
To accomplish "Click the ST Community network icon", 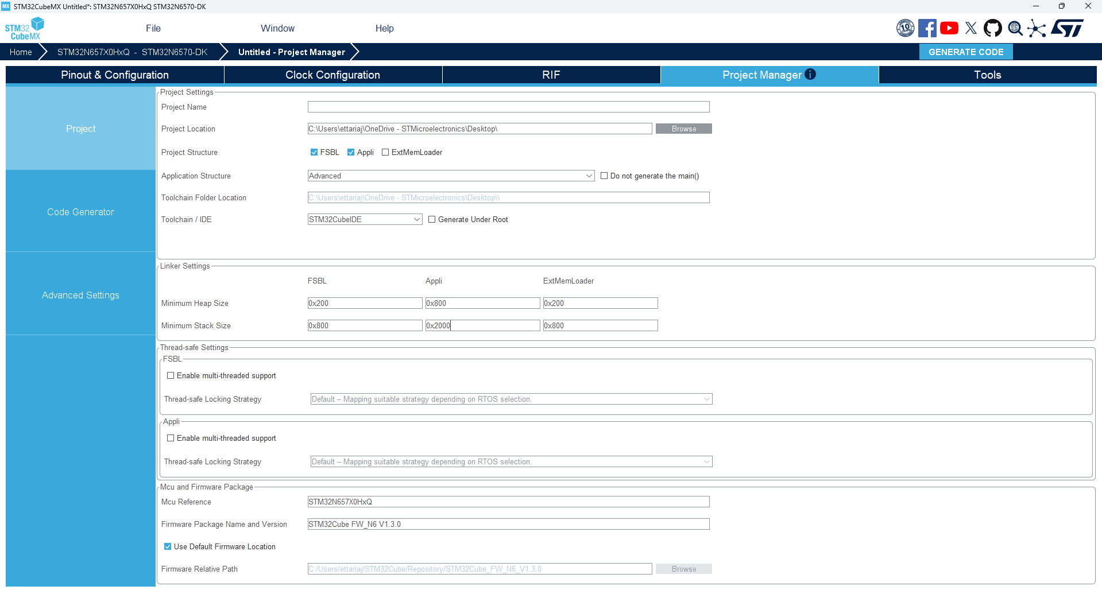I will (1037, 28).
